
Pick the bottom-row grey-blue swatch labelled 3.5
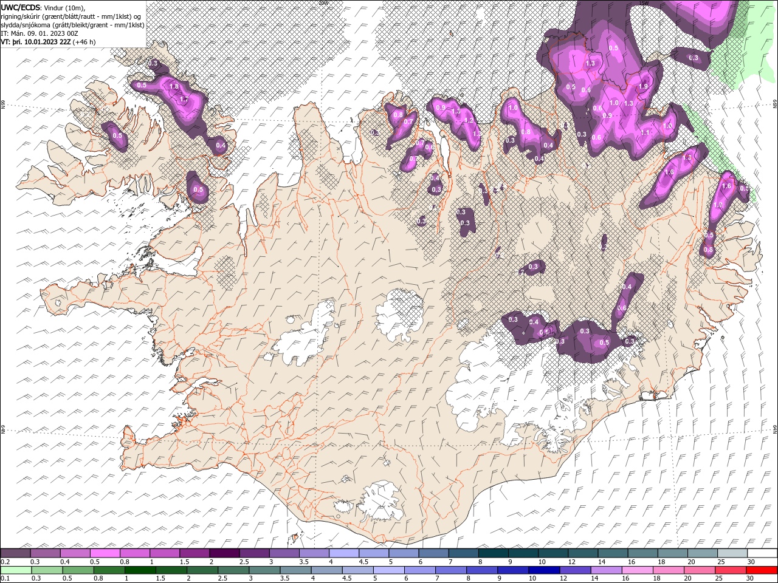click(x=295, y=570)
